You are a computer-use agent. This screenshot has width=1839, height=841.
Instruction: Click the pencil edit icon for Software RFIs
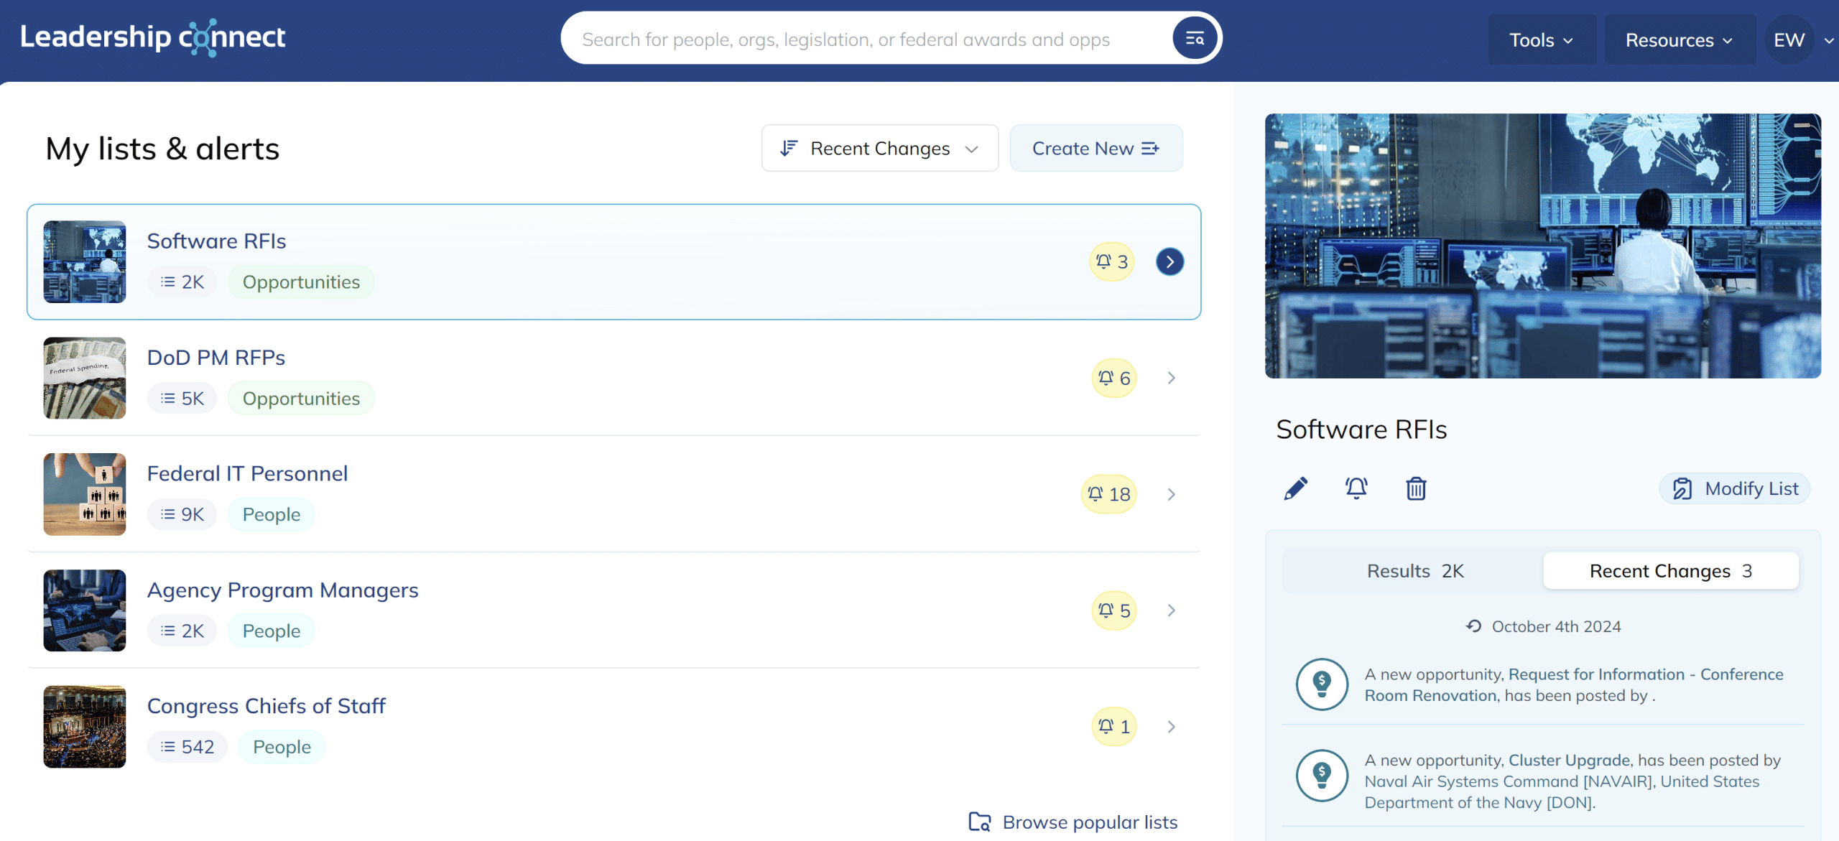coord(1296,488)
